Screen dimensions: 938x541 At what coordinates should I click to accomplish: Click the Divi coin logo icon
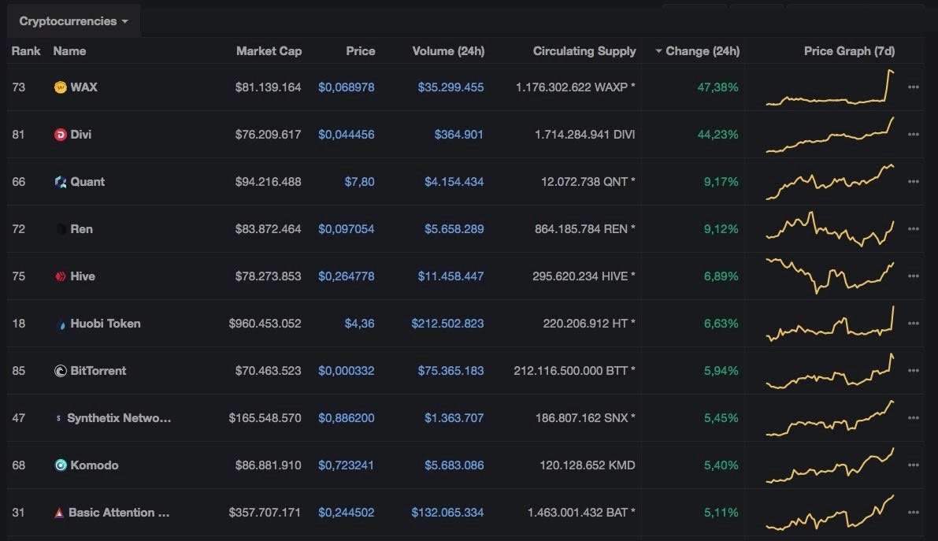click(61, 135)
